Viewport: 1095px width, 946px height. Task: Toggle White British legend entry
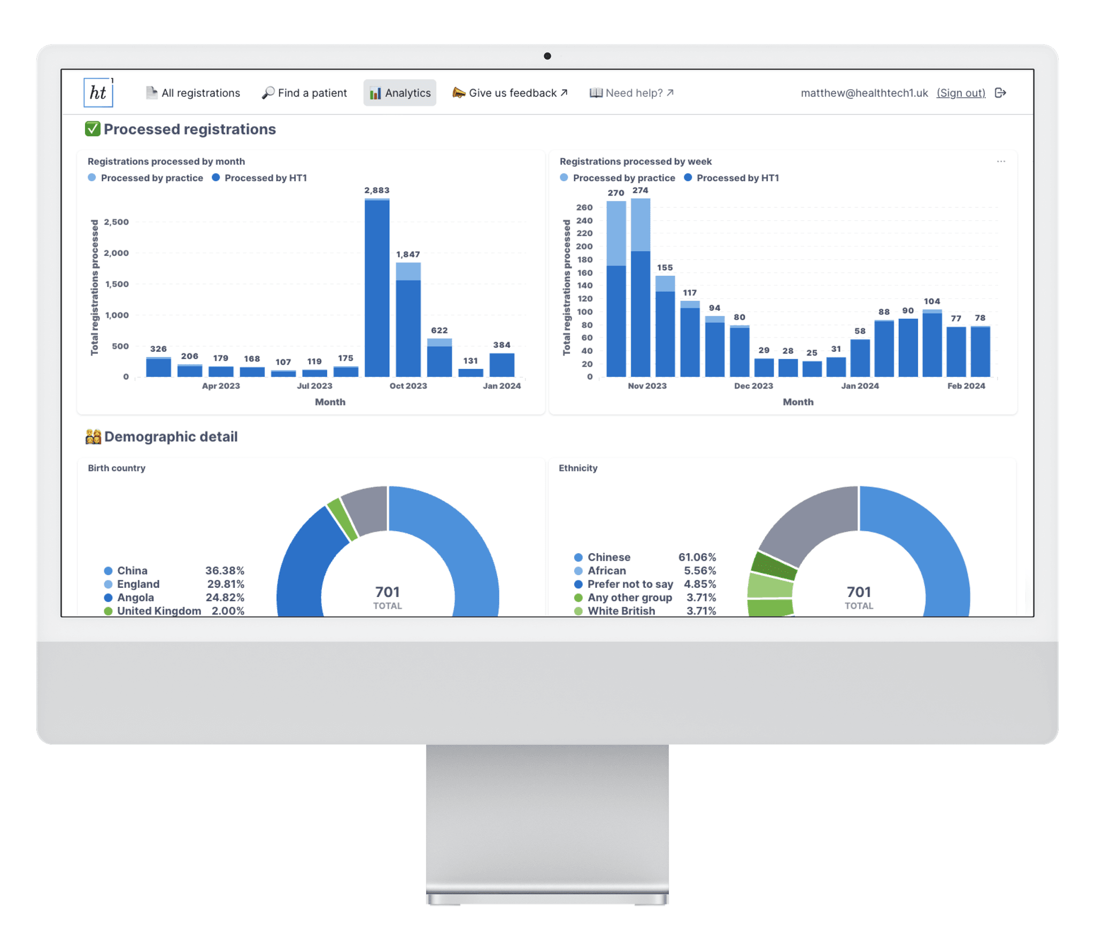coord(645,611)
